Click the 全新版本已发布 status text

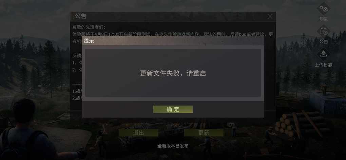point(173,146)
